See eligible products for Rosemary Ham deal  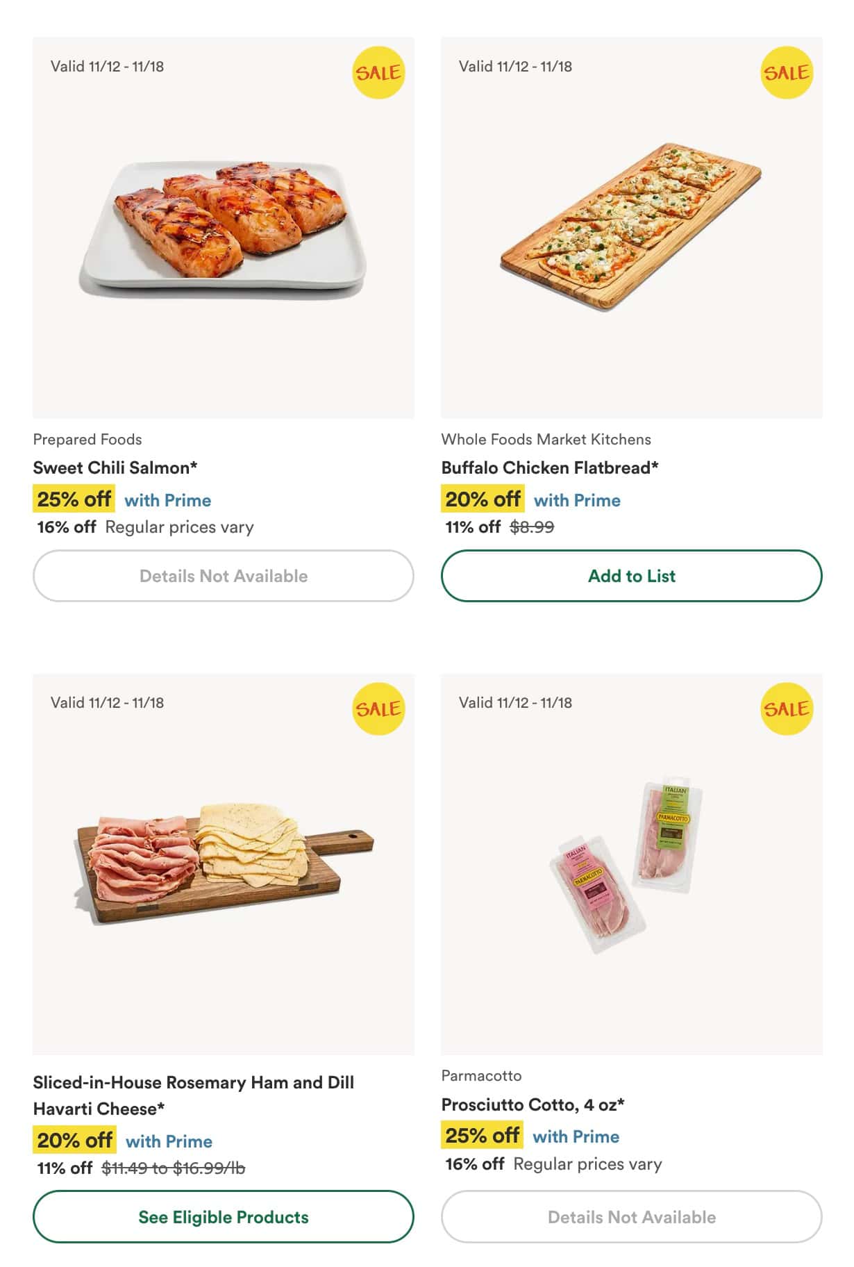[223, 1217]
